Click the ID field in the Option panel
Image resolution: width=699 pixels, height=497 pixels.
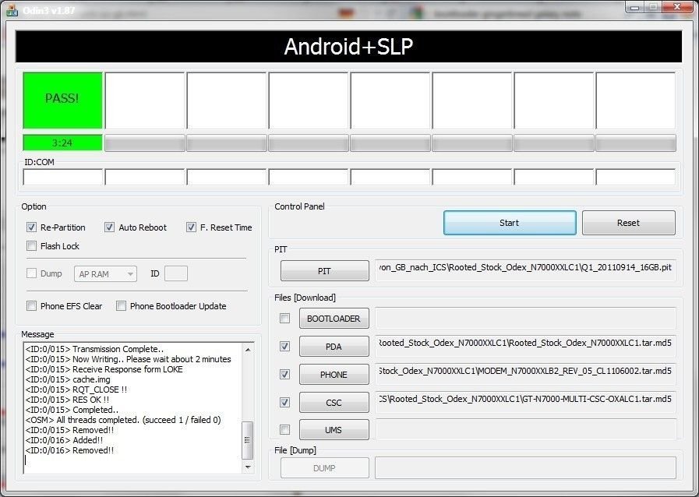click(176, 273)
